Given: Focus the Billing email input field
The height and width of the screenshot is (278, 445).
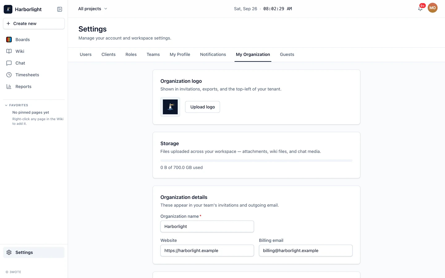Looking at the screenshot, I should (x=306, y=251).
